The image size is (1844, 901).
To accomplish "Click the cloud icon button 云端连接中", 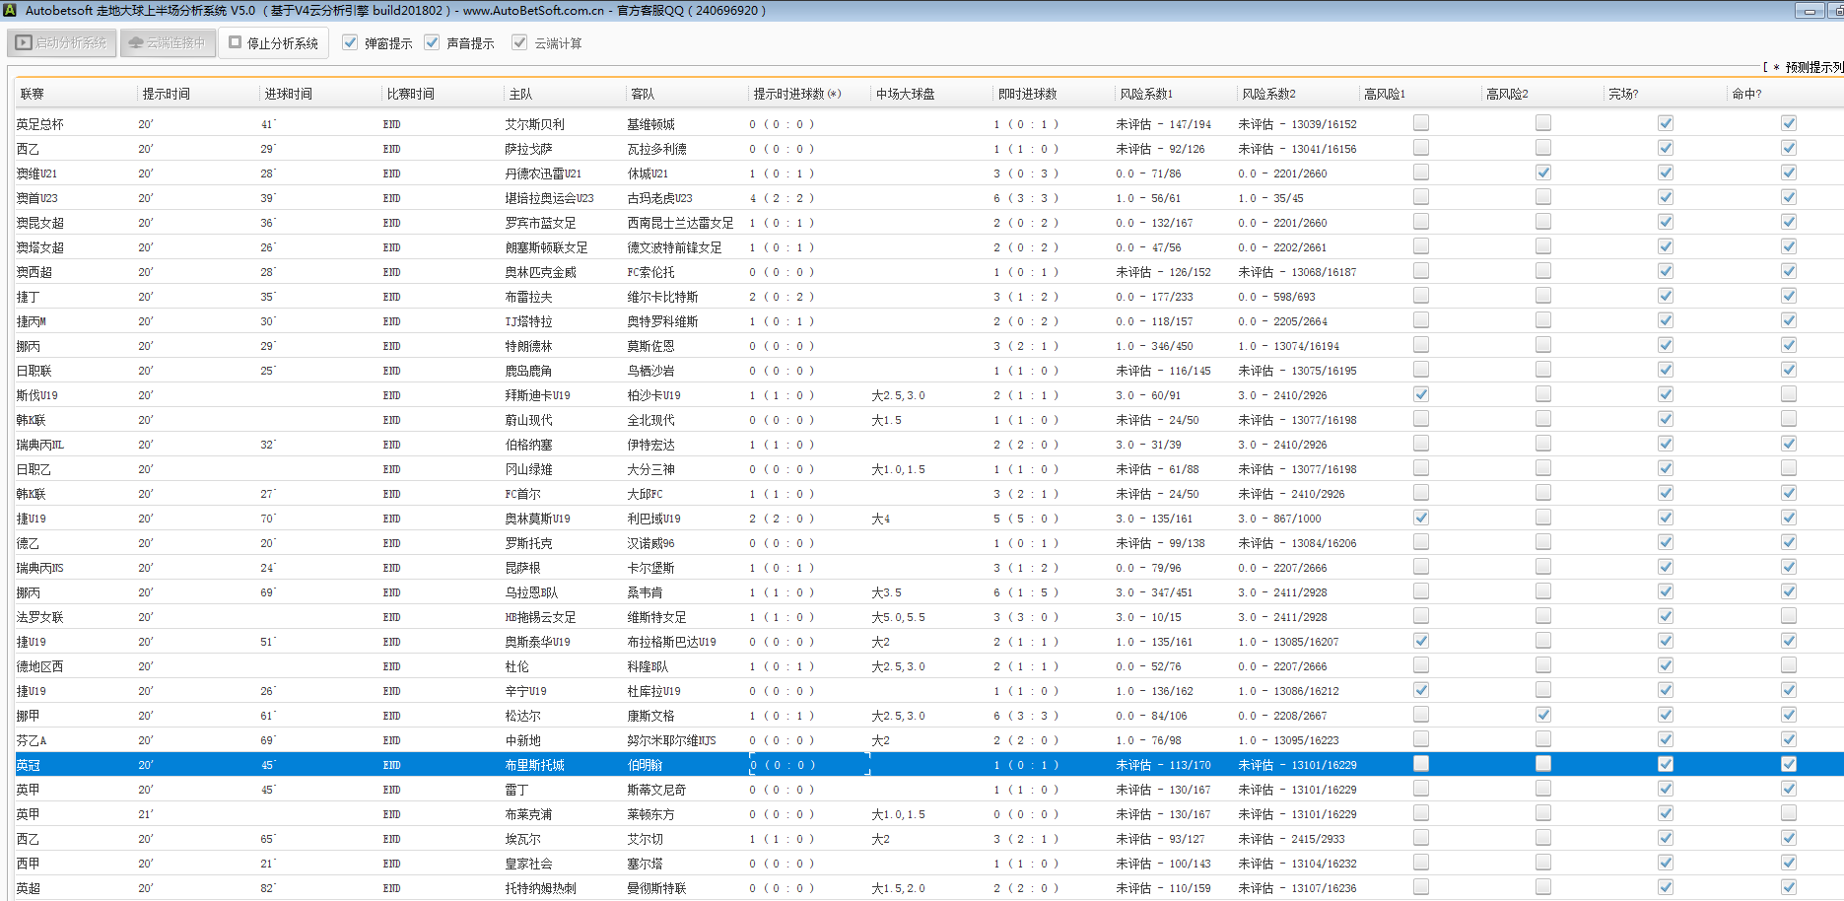I will (x=168, y=43).
